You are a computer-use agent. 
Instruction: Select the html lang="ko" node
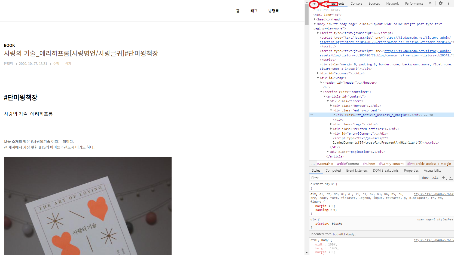tap(327, 15)
